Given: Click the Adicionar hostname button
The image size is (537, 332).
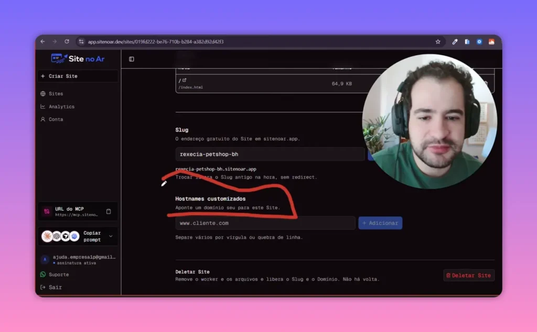Looking at the screenshot, I should coord(380,223).
